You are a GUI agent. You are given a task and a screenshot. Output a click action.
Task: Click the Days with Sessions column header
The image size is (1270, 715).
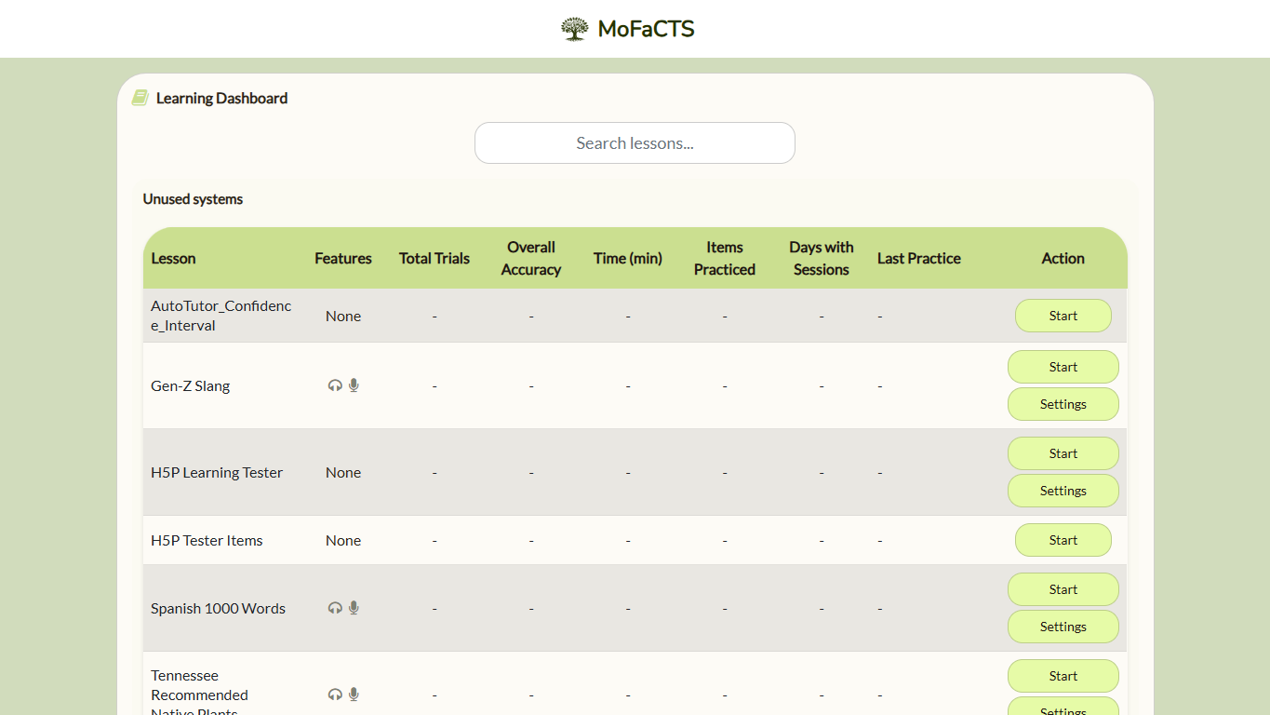822,259
